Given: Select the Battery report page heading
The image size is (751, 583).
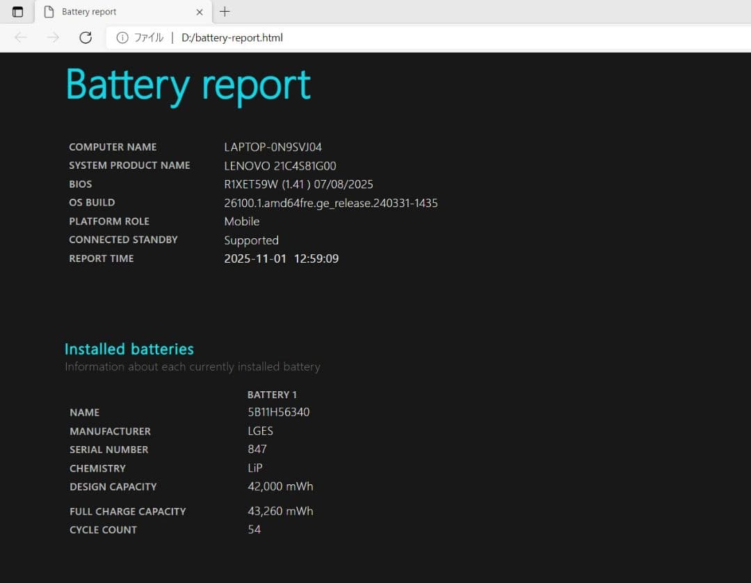Looking at the screenshot, I should point(188,84).
